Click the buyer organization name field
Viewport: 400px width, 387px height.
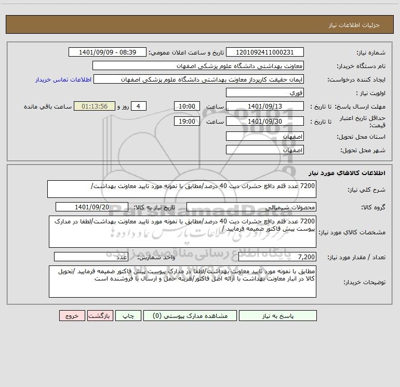pyautogui.click(x=198, y=65)
